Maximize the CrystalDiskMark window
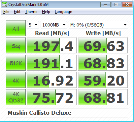The image size is (134, 122). click(x=116, y=5)
